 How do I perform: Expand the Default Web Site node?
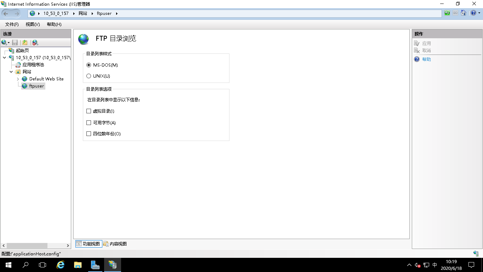coord(18,79)
